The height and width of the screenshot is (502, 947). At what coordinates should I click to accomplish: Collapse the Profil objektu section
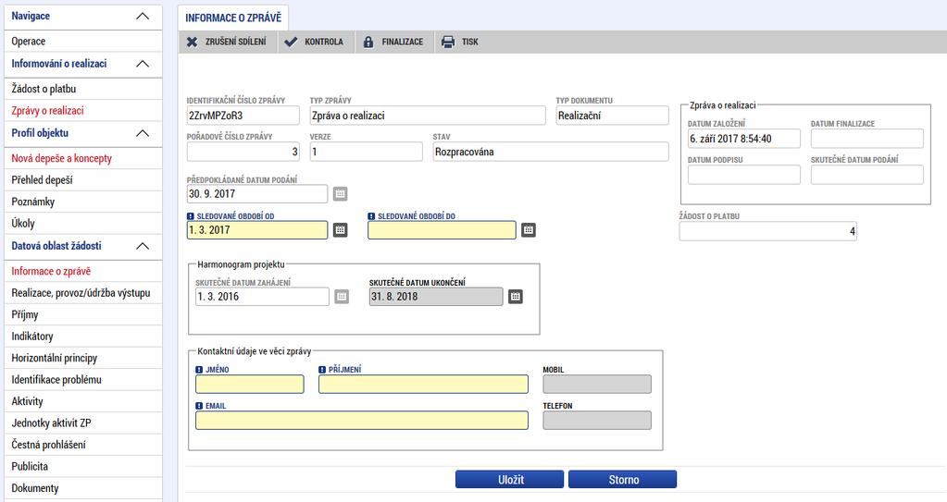[143, 133]
